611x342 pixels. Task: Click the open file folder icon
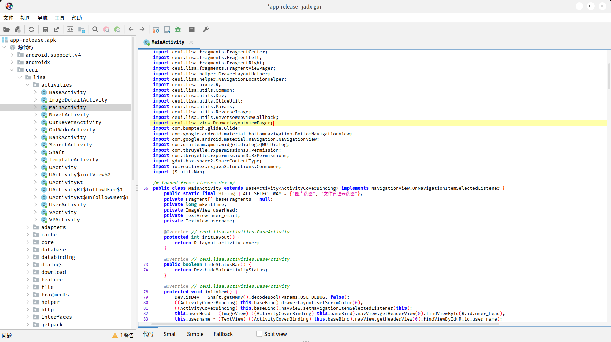[x=6, y=30]
